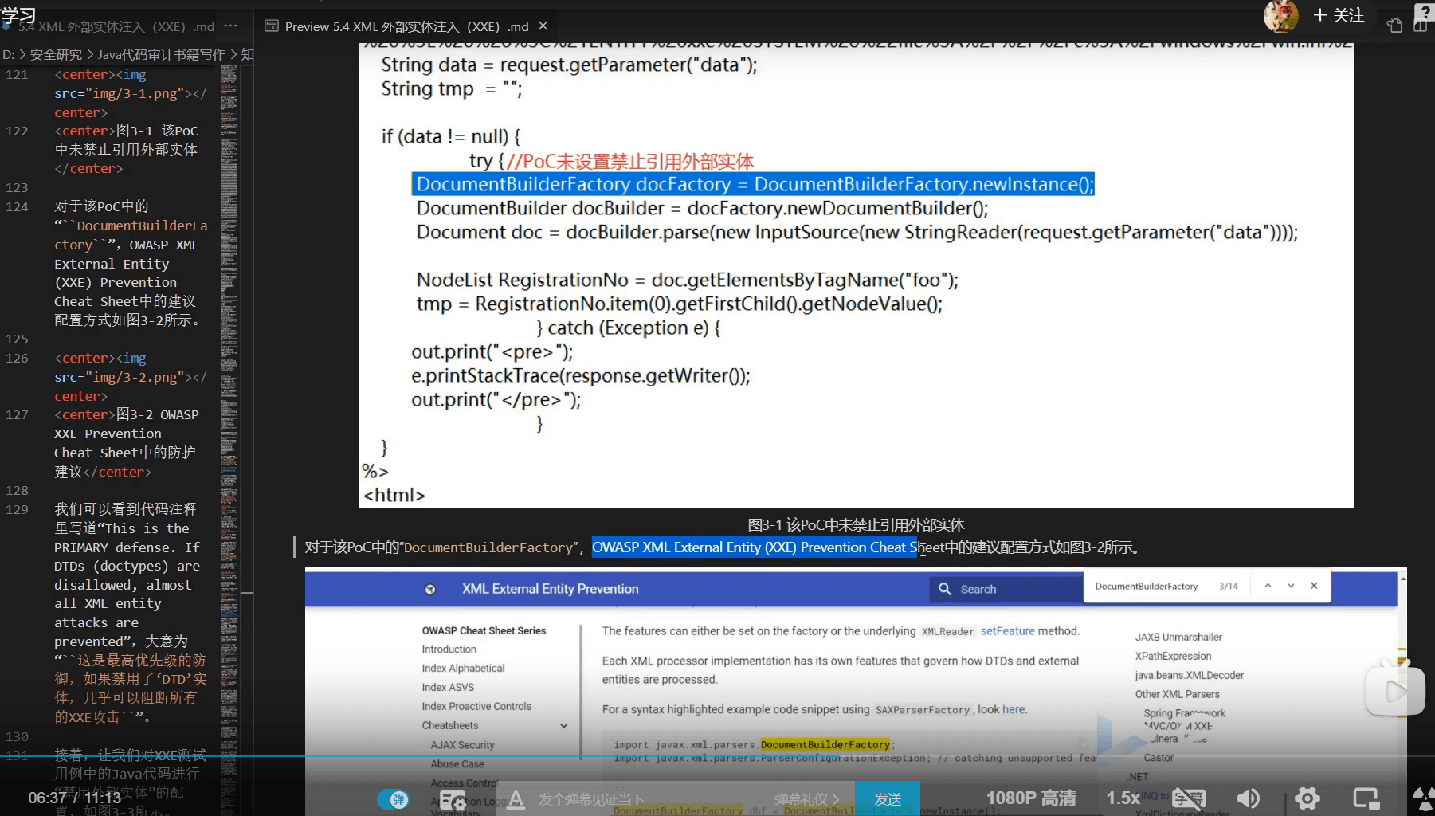Click editor line number 124
The height and width of the screenshot is (816, 1435).
coord(17,206)
